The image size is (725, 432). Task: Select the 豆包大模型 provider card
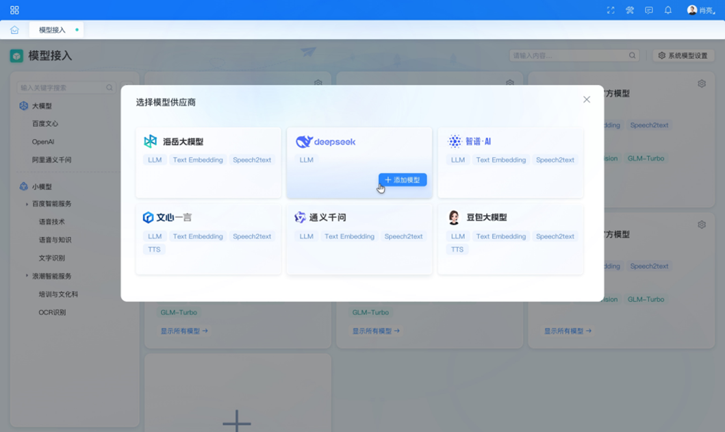511,240
